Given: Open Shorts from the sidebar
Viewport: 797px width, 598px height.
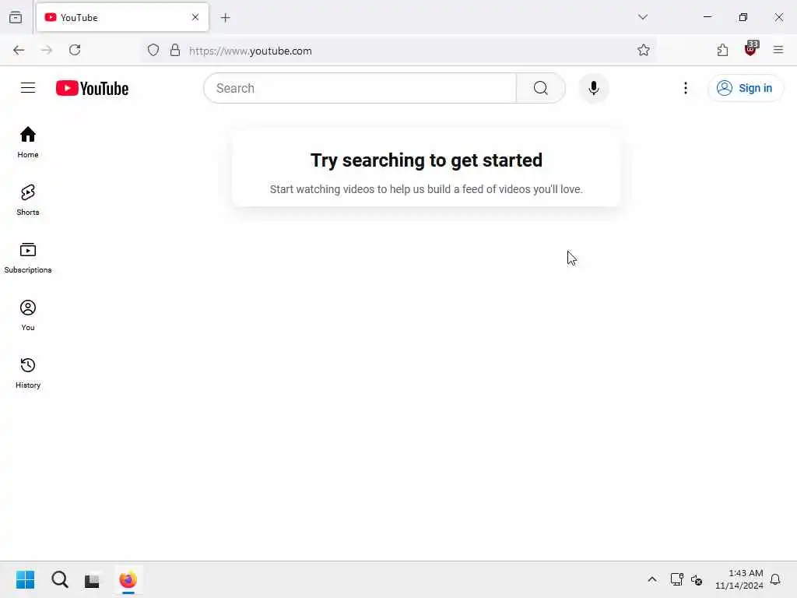Looking at the screenshot, I should coord(28,200).
